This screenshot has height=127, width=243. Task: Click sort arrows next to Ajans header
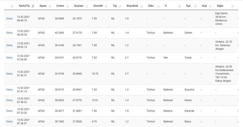point(50,6)
